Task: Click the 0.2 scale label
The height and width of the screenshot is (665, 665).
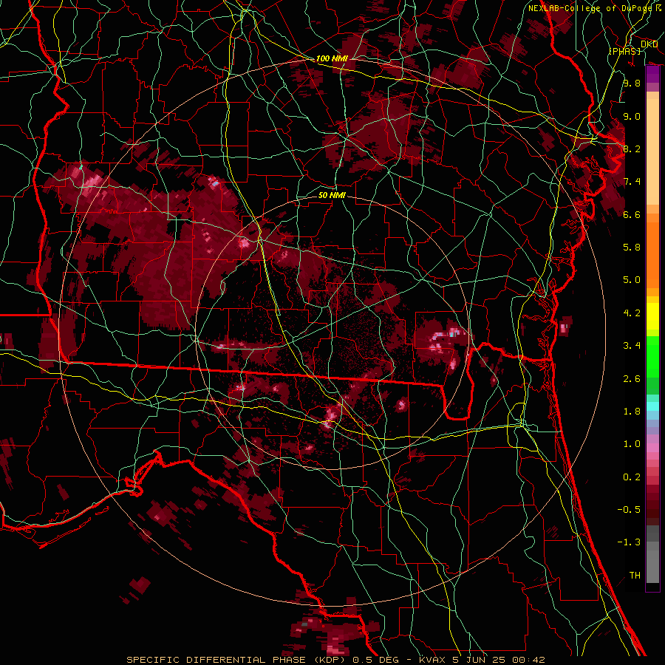Action: [632, 477]
